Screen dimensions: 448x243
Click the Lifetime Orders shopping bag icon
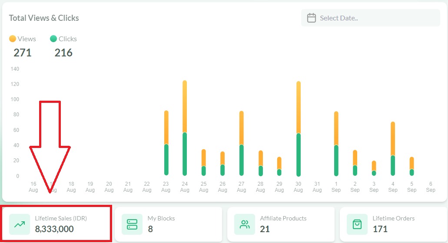pos(357,224)
